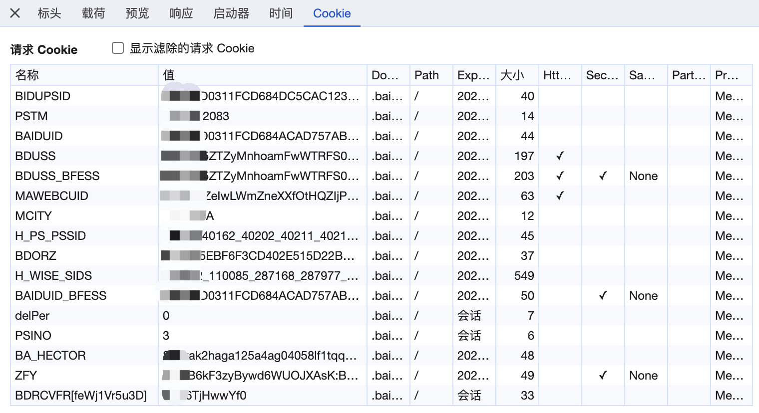Open the 启动器 tab
The width and height of the screenshot is (759, 413).
pos(231,13)
